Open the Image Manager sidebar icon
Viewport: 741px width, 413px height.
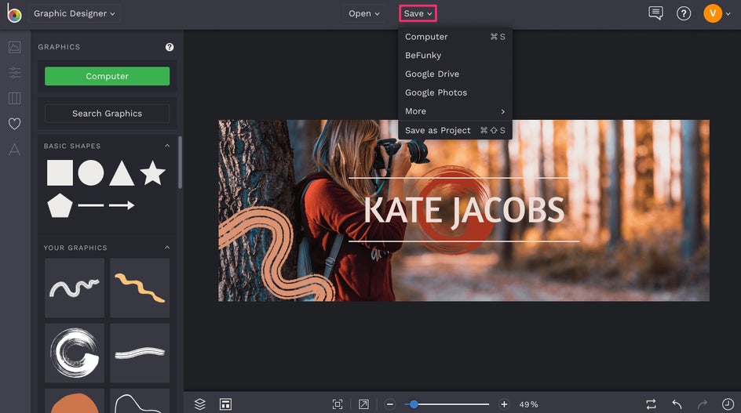[x=14, y=47]
